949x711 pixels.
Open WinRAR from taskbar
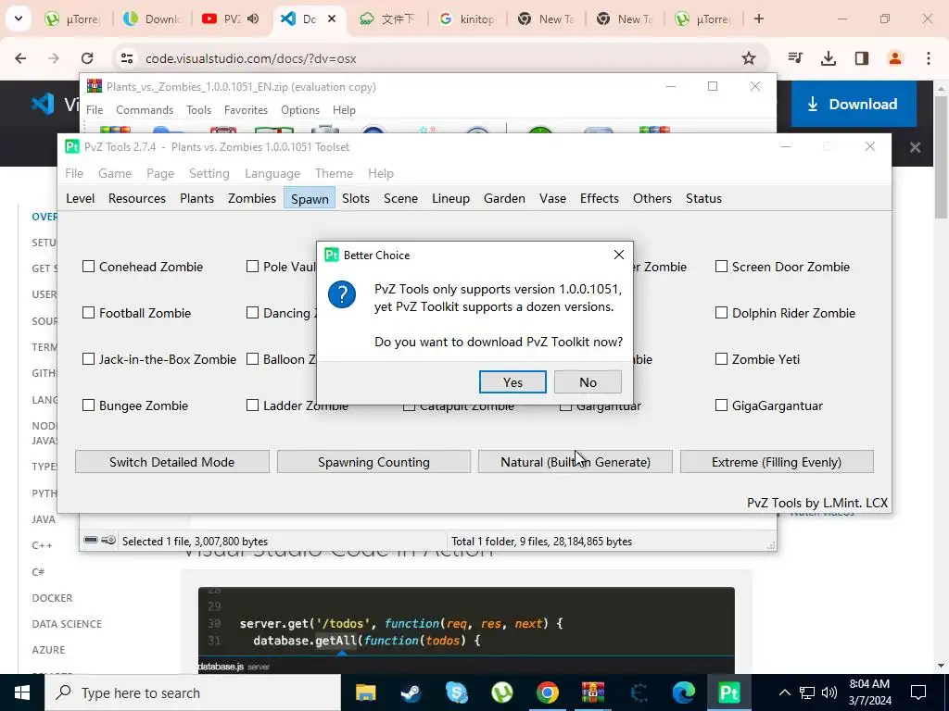(593, 692)
